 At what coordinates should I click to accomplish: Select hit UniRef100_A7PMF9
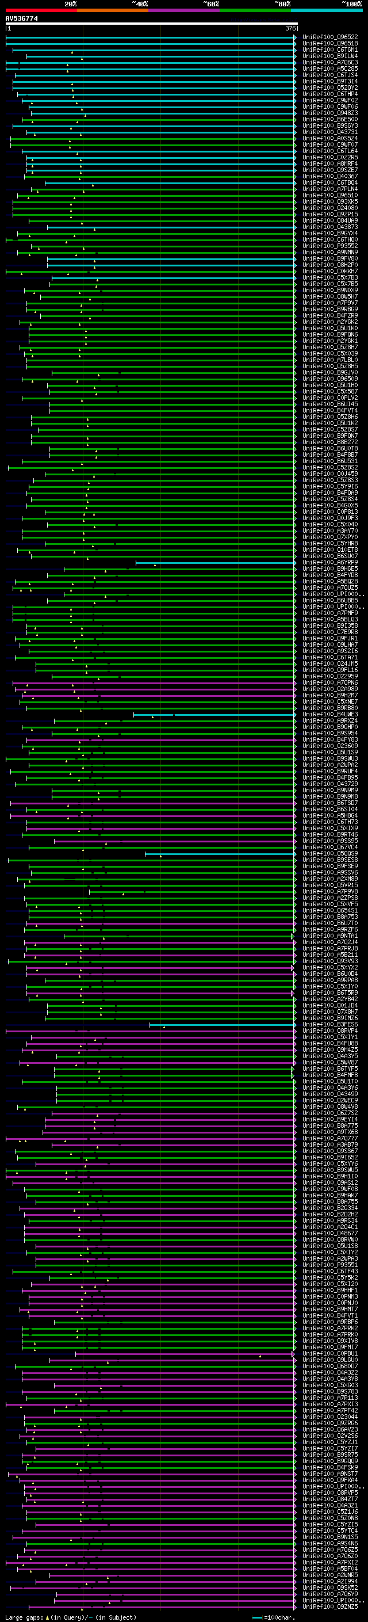(x=330, y=613)
